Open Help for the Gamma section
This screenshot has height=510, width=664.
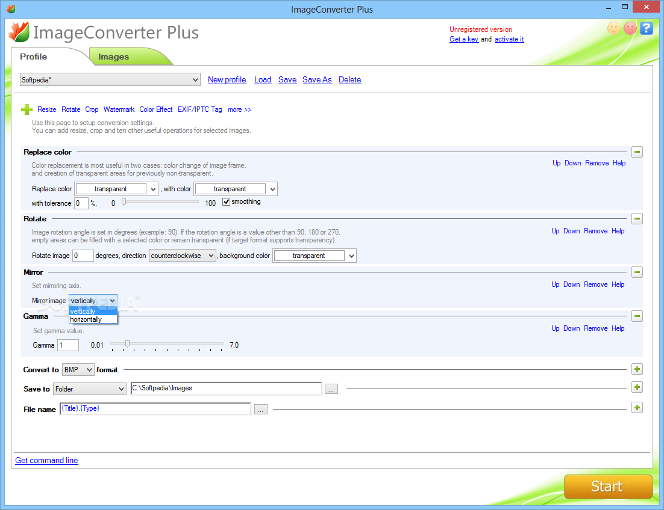618,328
